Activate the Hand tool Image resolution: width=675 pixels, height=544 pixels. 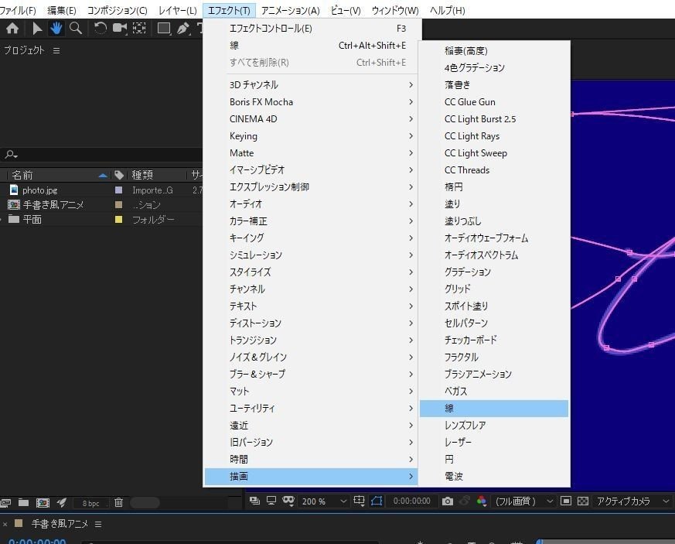[56, 28]
